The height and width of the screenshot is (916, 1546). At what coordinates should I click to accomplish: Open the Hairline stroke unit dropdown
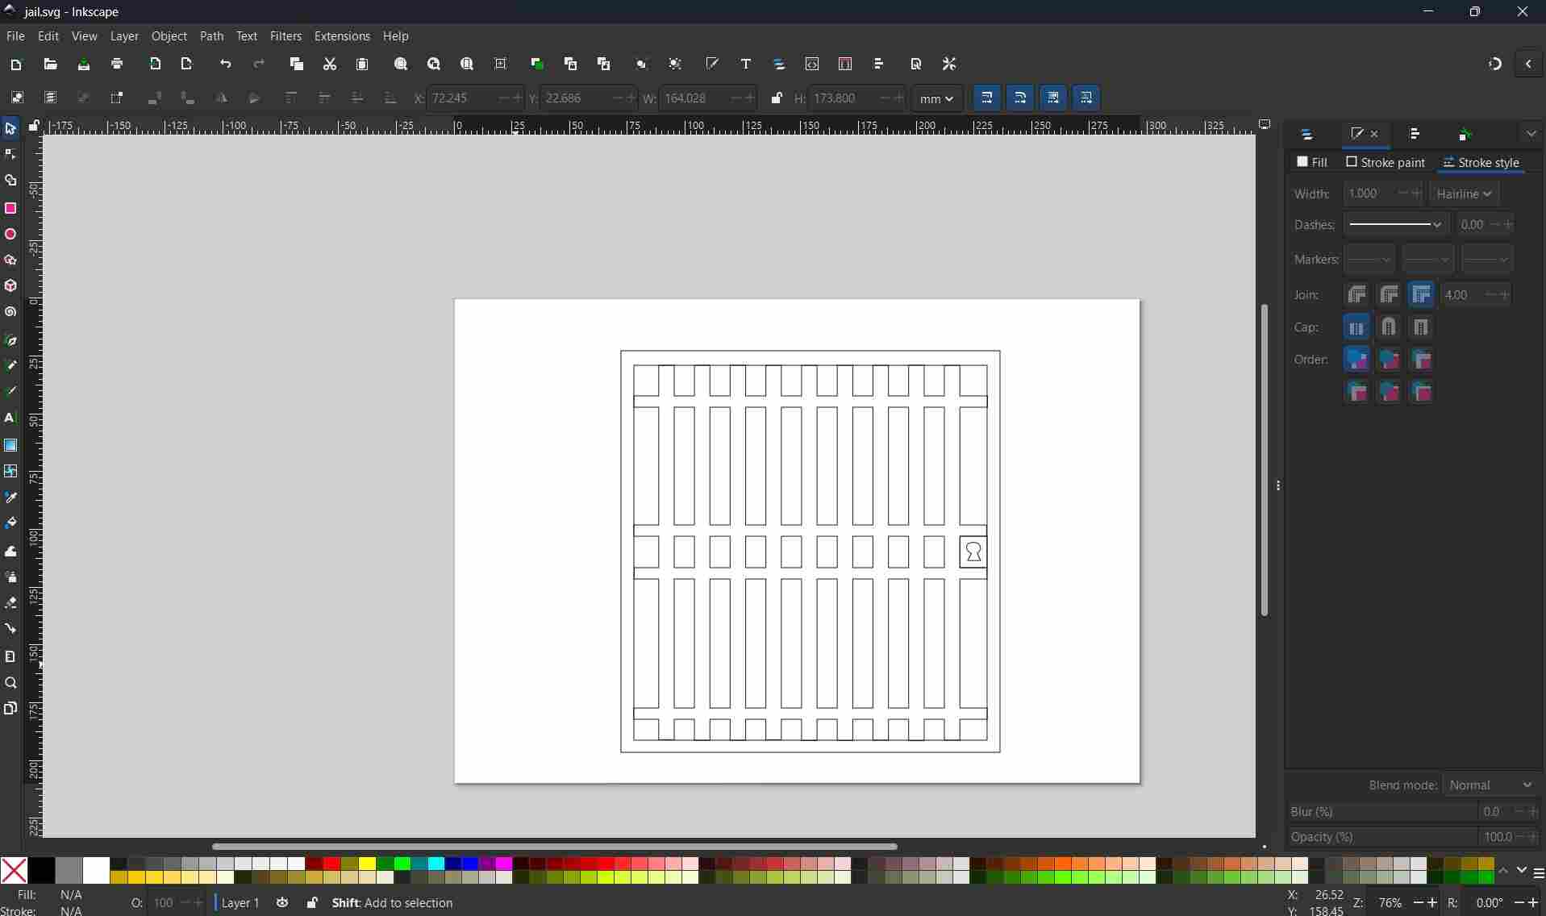[1465, 194]
